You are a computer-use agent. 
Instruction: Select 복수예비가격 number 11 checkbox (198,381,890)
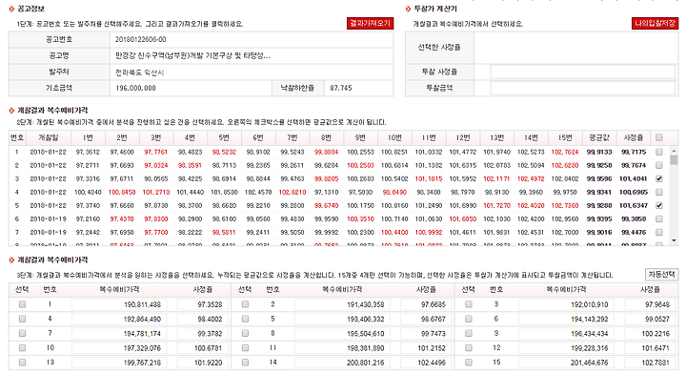point(245,347)
